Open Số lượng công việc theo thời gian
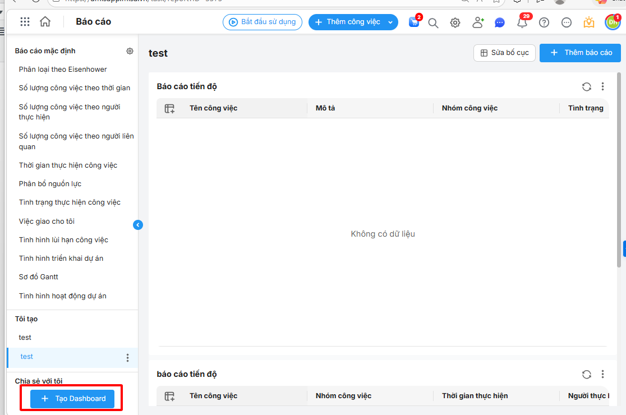Screen dimensions: 626x415 point(74,88)
